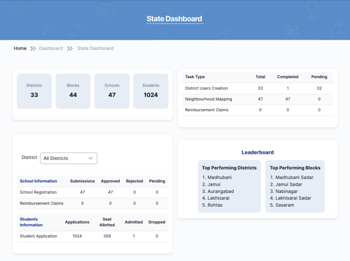Click the arrow in the district selector

coord(91,158)
